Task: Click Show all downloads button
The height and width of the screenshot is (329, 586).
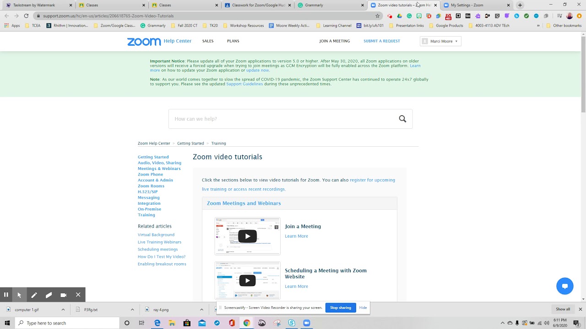Action: [563, 309]
